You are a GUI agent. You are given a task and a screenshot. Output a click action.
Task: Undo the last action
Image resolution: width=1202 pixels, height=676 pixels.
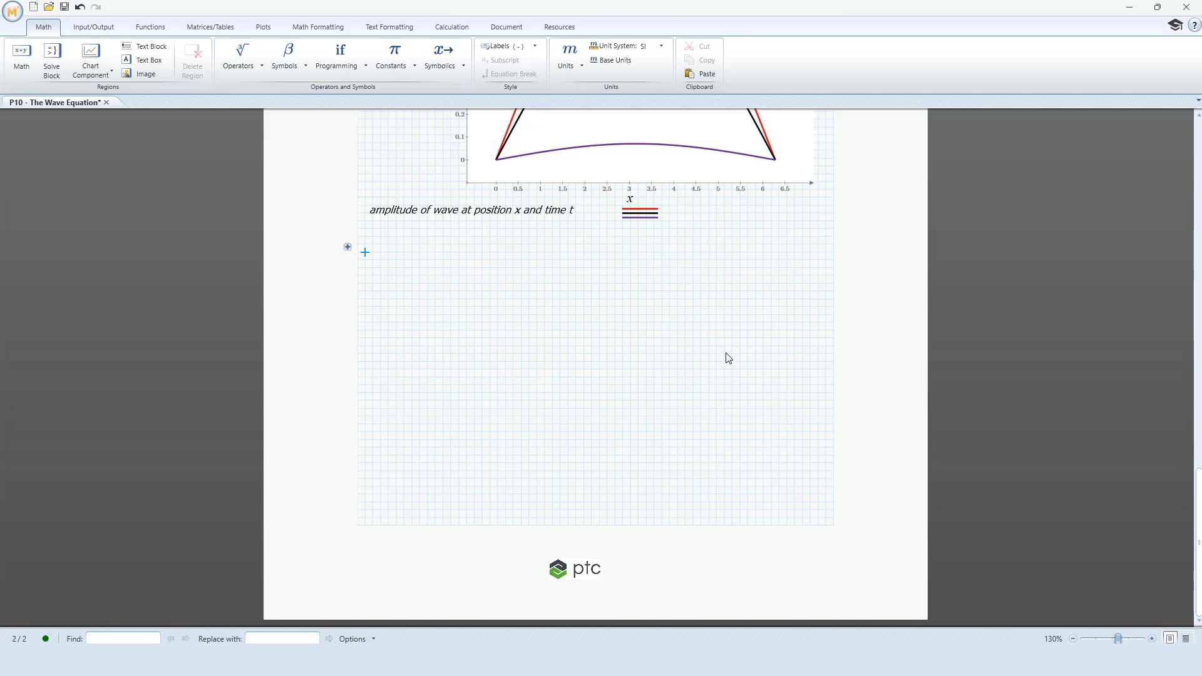click(x=80, y=7)
